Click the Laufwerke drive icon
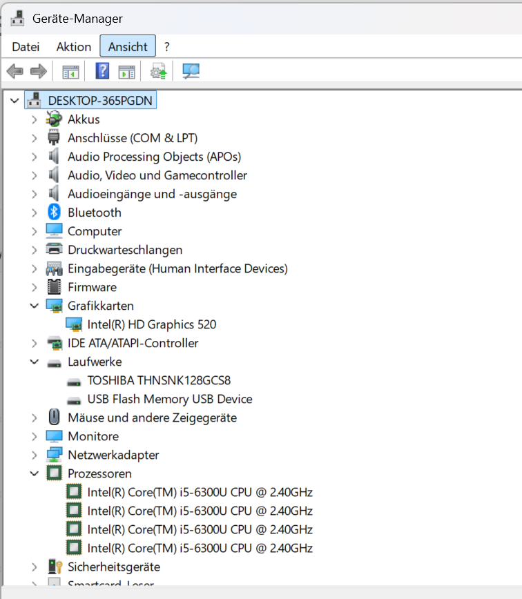This screenshot has height=599, width=522. tap(54, 363)
